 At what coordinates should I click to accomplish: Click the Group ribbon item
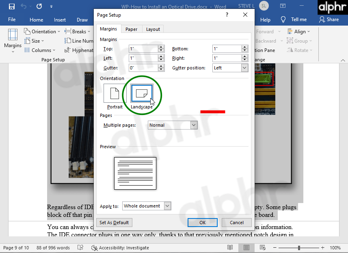[299, 41]
